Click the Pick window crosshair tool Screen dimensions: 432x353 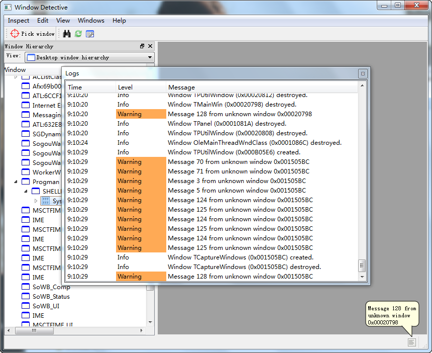coord(32,34)
